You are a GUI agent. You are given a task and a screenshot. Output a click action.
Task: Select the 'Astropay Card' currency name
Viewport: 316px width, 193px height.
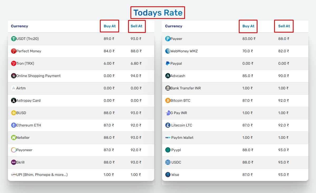click(28, 100)
